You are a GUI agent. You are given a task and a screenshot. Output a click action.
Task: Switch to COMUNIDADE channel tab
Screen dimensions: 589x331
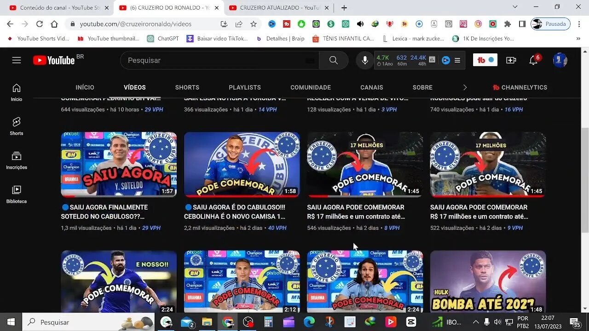[x=311, y=87]
